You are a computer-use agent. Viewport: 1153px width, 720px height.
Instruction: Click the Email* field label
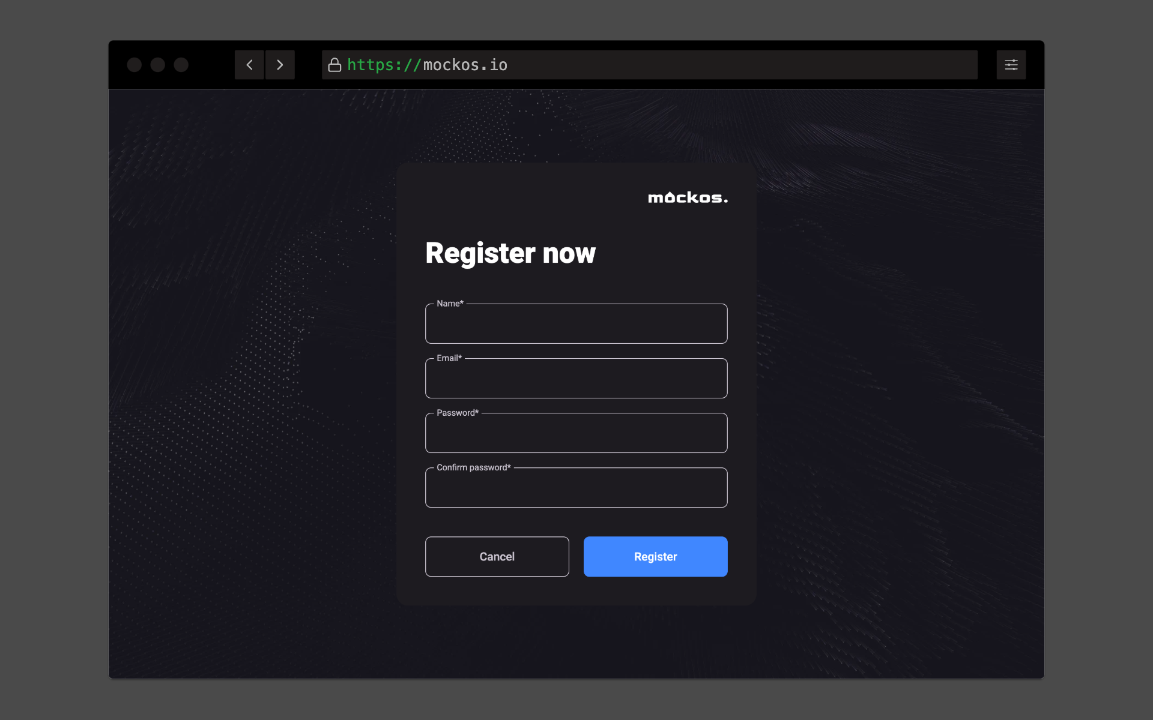(x=449, y=358)
